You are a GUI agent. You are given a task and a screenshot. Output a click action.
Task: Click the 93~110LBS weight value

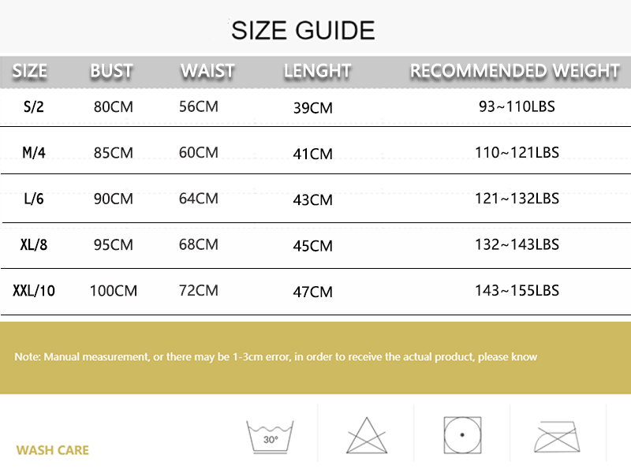(x=517, y=106)
